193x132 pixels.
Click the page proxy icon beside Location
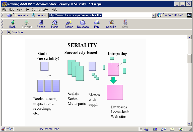tap(33, 15)
